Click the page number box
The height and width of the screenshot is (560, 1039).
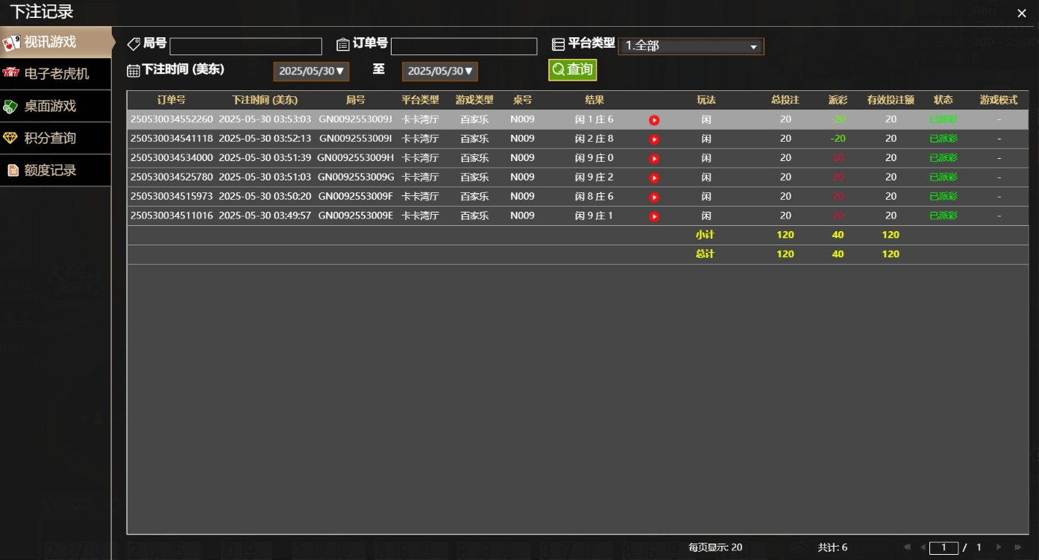click(944, 547)
